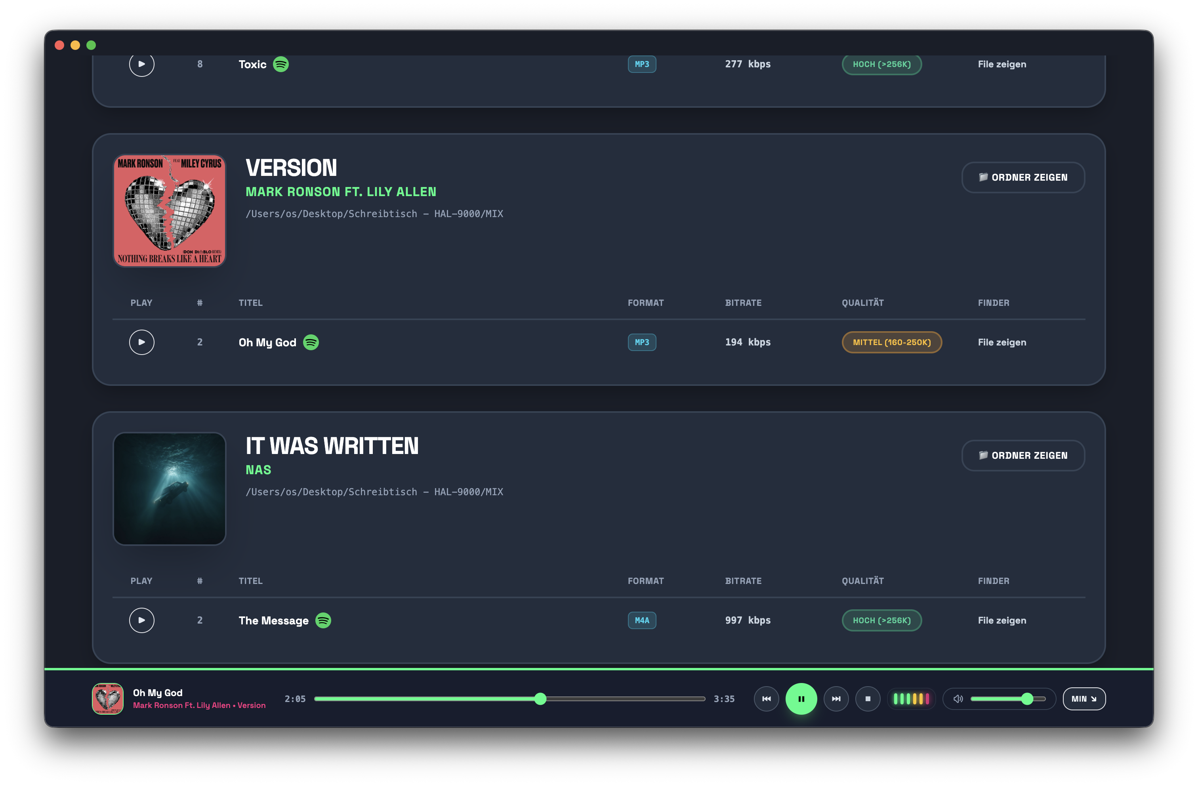Click the artist name NAS

click(258, 470)
